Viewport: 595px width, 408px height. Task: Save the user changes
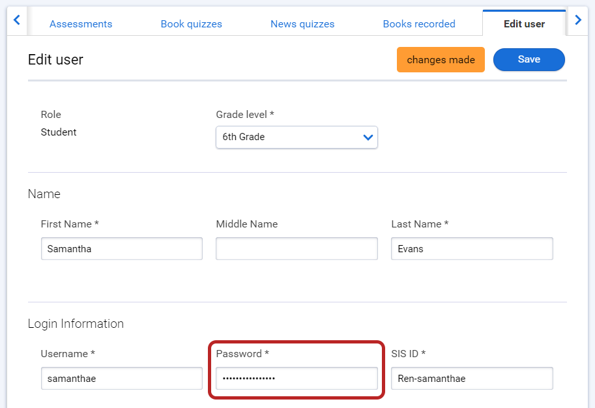529,59
